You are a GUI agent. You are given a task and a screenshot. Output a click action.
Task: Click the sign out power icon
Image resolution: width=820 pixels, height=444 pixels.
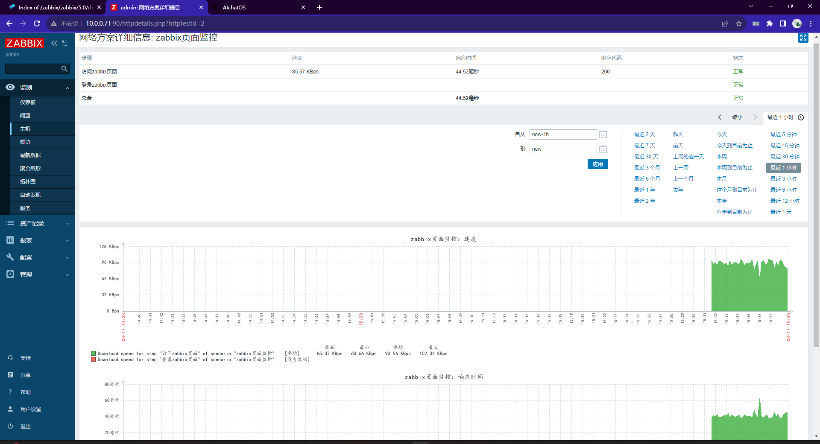pos(10,426)
